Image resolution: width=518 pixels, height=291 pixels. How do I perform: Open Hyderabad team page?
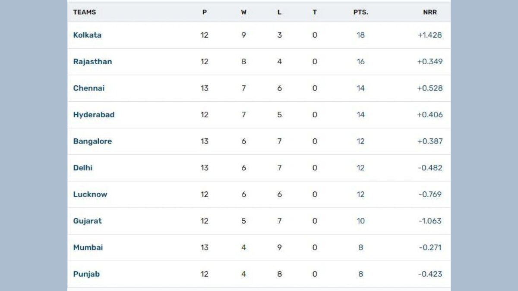(x=94, y=115)
